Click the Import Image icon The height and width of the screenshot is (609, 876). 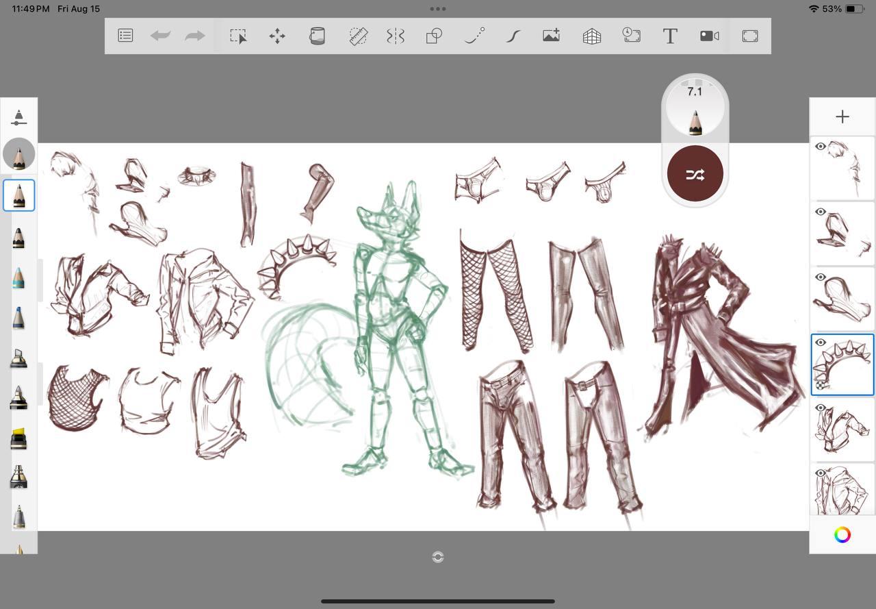pyautogui.click(x=552, y=36)
